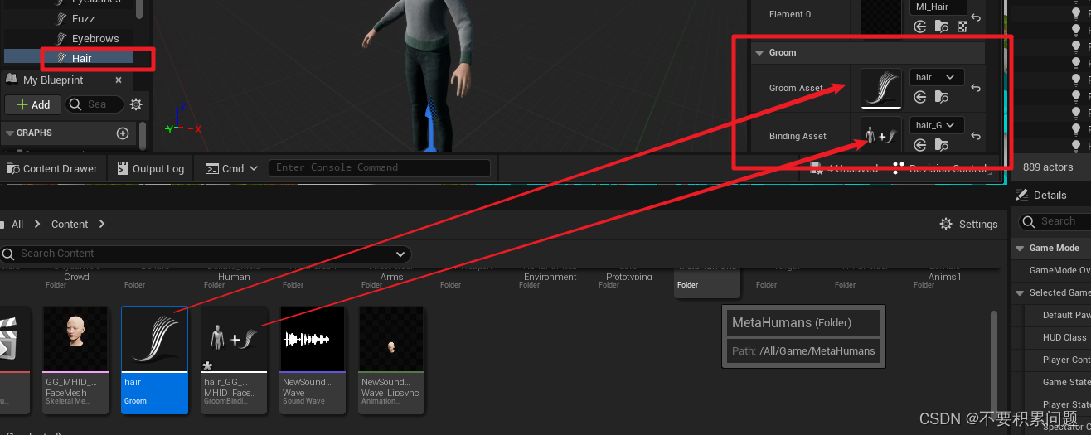Expand the arrow after Content breadcrumb
This screenshot has height=435, width=1091.
[102, 224]
